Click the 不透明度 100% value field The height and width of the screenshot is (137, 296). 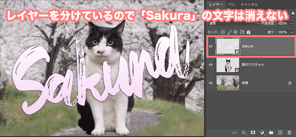[x=283, y=24]
